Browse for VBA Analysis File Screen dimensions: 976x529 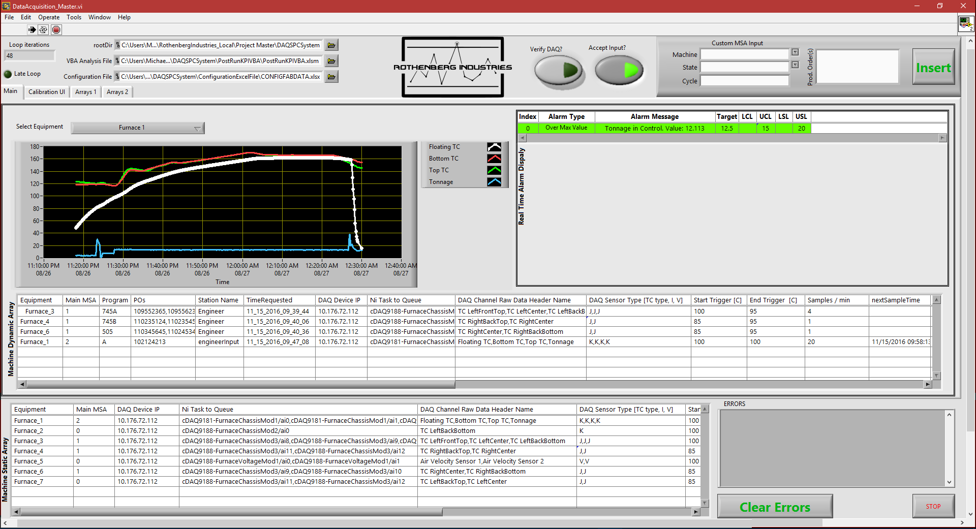(331, 61)
